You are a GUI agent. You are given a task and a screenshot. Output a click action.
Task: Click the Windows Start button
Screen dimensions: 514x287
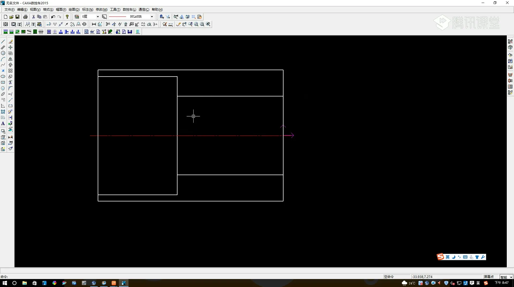coord(5,283)
